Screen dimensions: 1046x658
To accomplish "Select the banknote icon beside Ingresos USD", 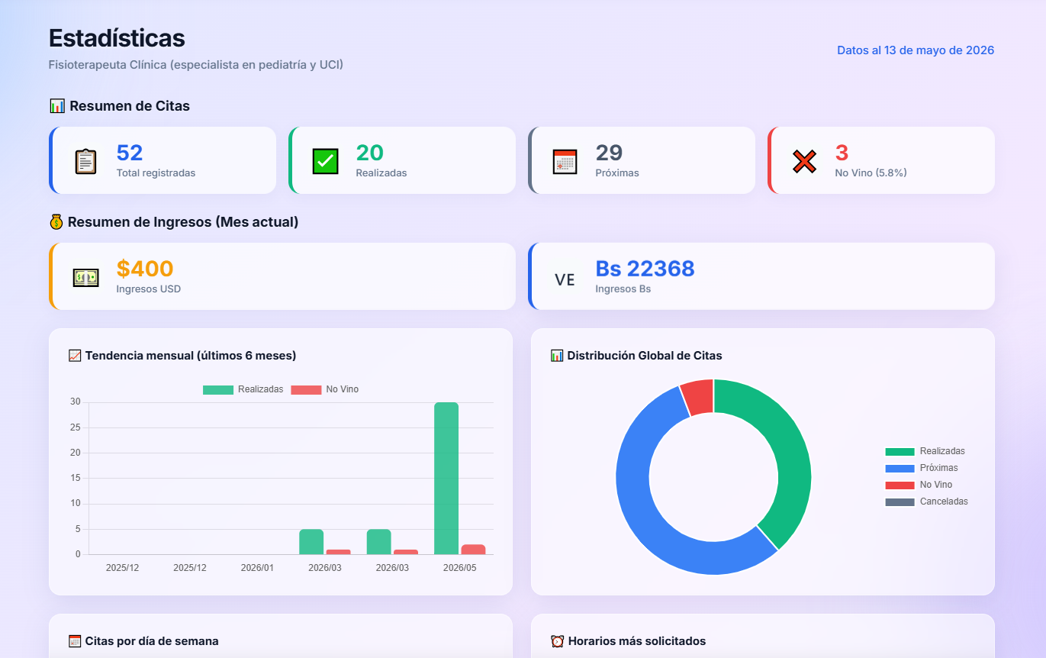I will 85,278.
